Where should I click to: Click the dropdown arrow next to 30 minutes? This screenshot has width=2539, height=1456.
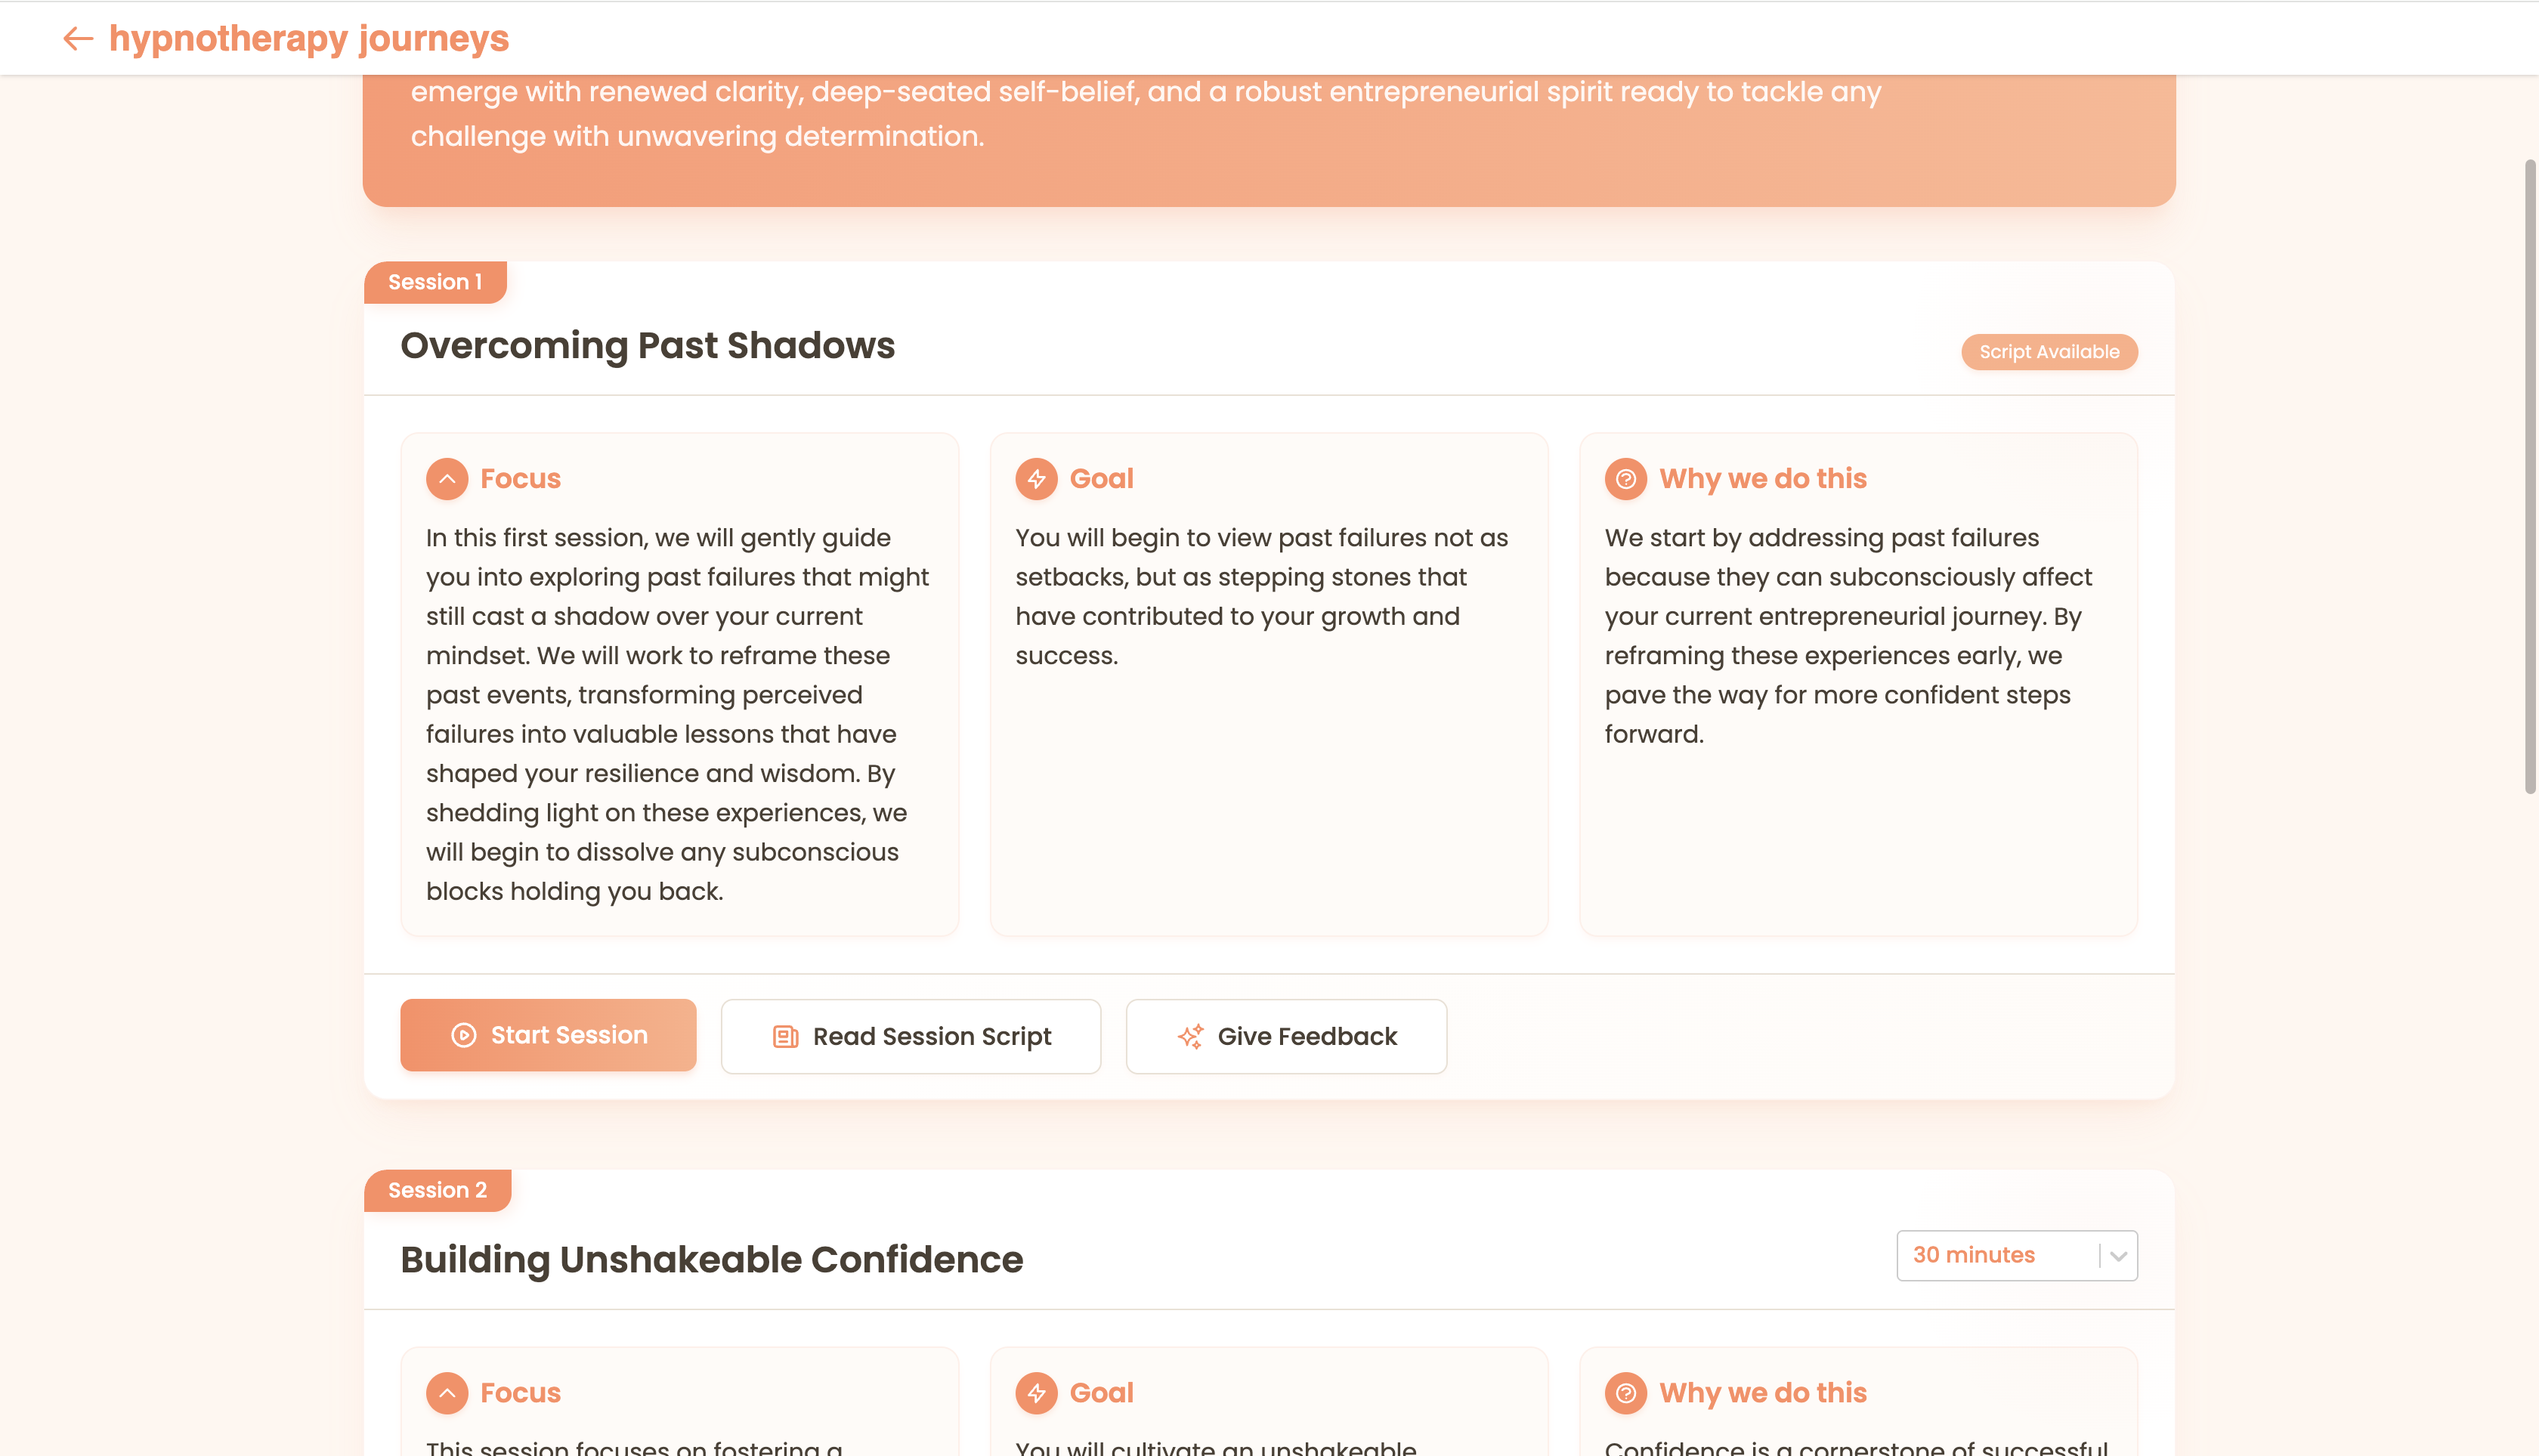[x=2118, y=1256]
